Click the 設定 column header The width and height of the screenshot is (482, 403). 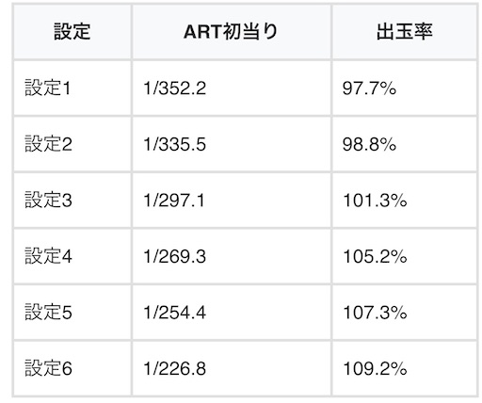pyautogui.click(x=72, y=32)
